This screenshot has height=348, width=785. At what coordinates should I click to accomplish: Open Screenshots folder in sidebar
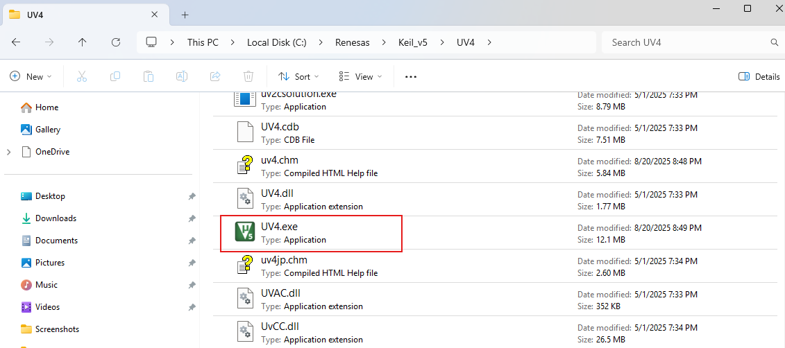[57, 329]
